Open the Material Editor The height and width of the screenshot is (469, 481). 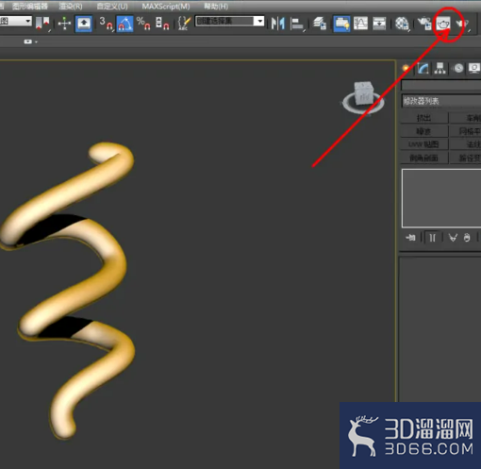(402, 24)
